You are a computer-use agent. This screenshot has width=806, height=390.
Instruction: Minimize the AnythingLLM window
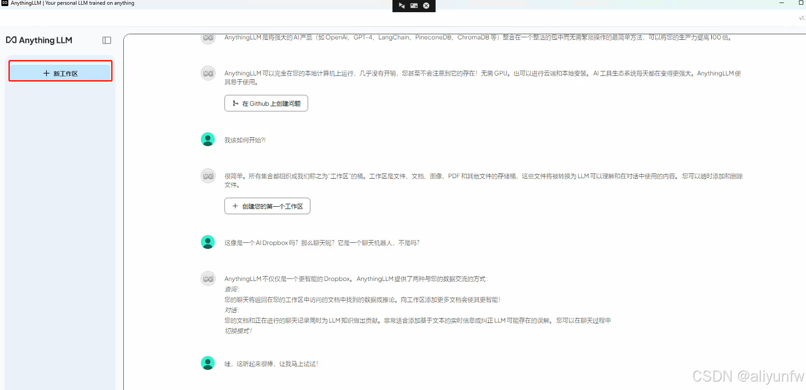(782, 3)
